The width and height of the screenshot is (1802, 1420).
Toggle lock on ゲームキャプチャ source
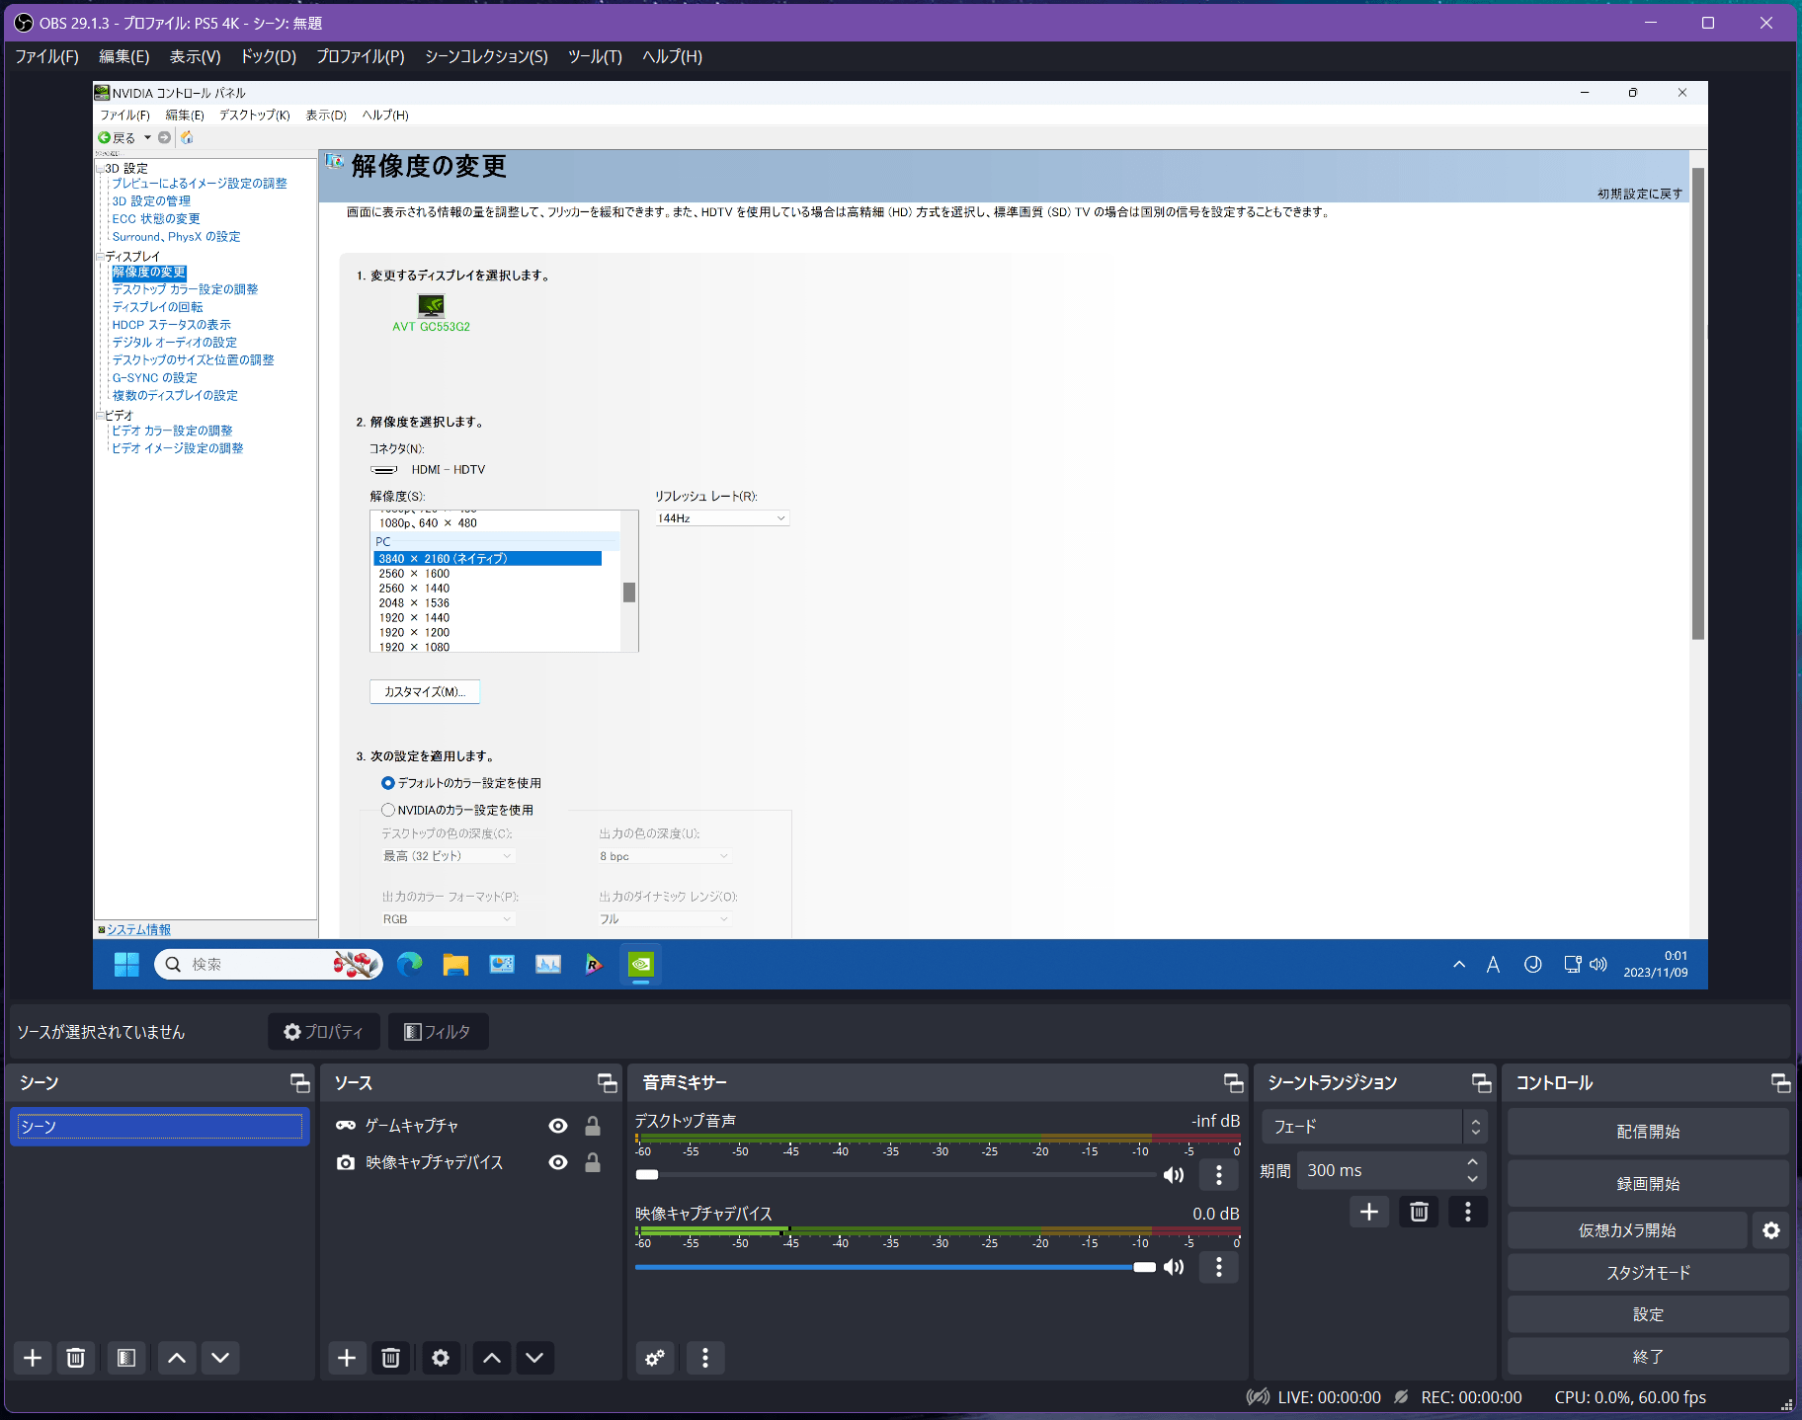[593, 1126]
